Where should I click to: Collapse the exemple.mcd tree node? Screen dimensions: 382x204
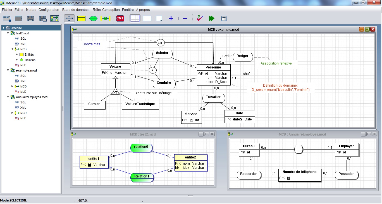(x=8, y=70)
